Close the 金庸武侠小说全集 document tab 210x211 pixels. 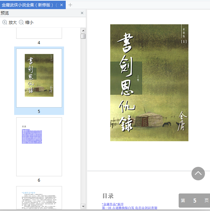pyautogui.click(x=62, y=5)
